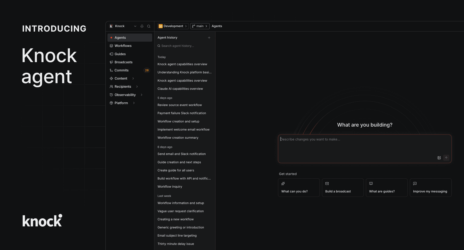Attach an image using the image icon
Viewport: 464px width, 250px height.
(439, 158)
